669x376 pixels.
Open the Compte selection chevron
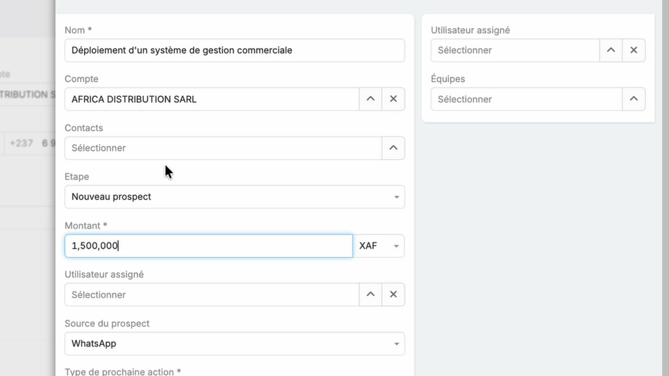(370, 99)
